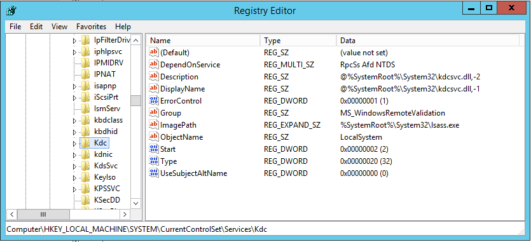This screenshot has width=531, height=242.
Task: Select the UseSubjectAltName value name
Action: click(x=194, y=173)
